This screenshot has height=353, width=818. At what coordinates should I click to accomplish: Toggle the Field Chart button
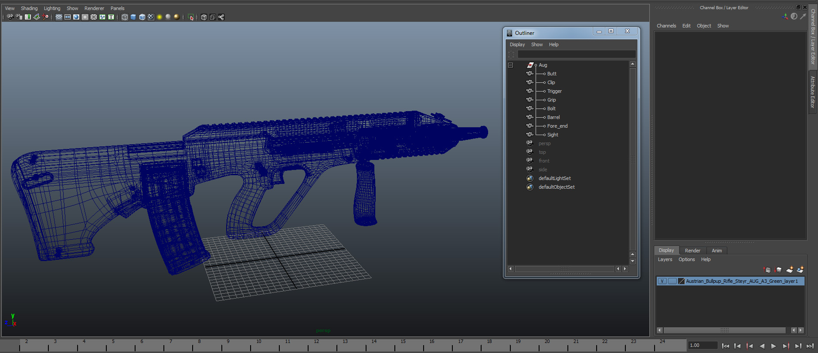tap(94, 17)
